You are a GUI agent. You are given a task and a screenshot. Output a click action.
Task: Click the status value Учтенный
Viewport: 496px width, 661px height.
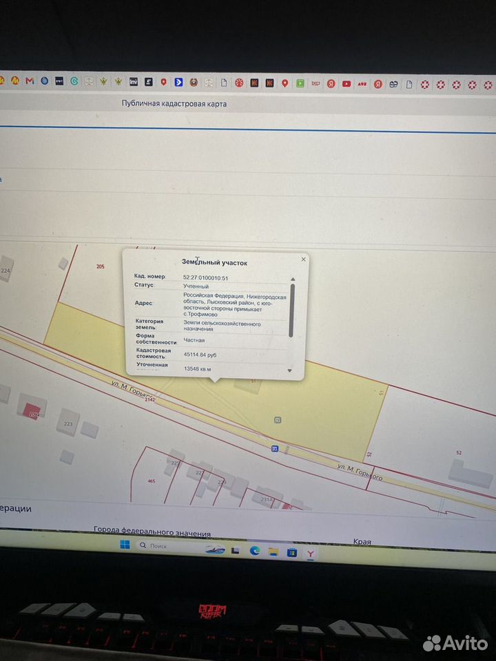[x=196, y=286]
